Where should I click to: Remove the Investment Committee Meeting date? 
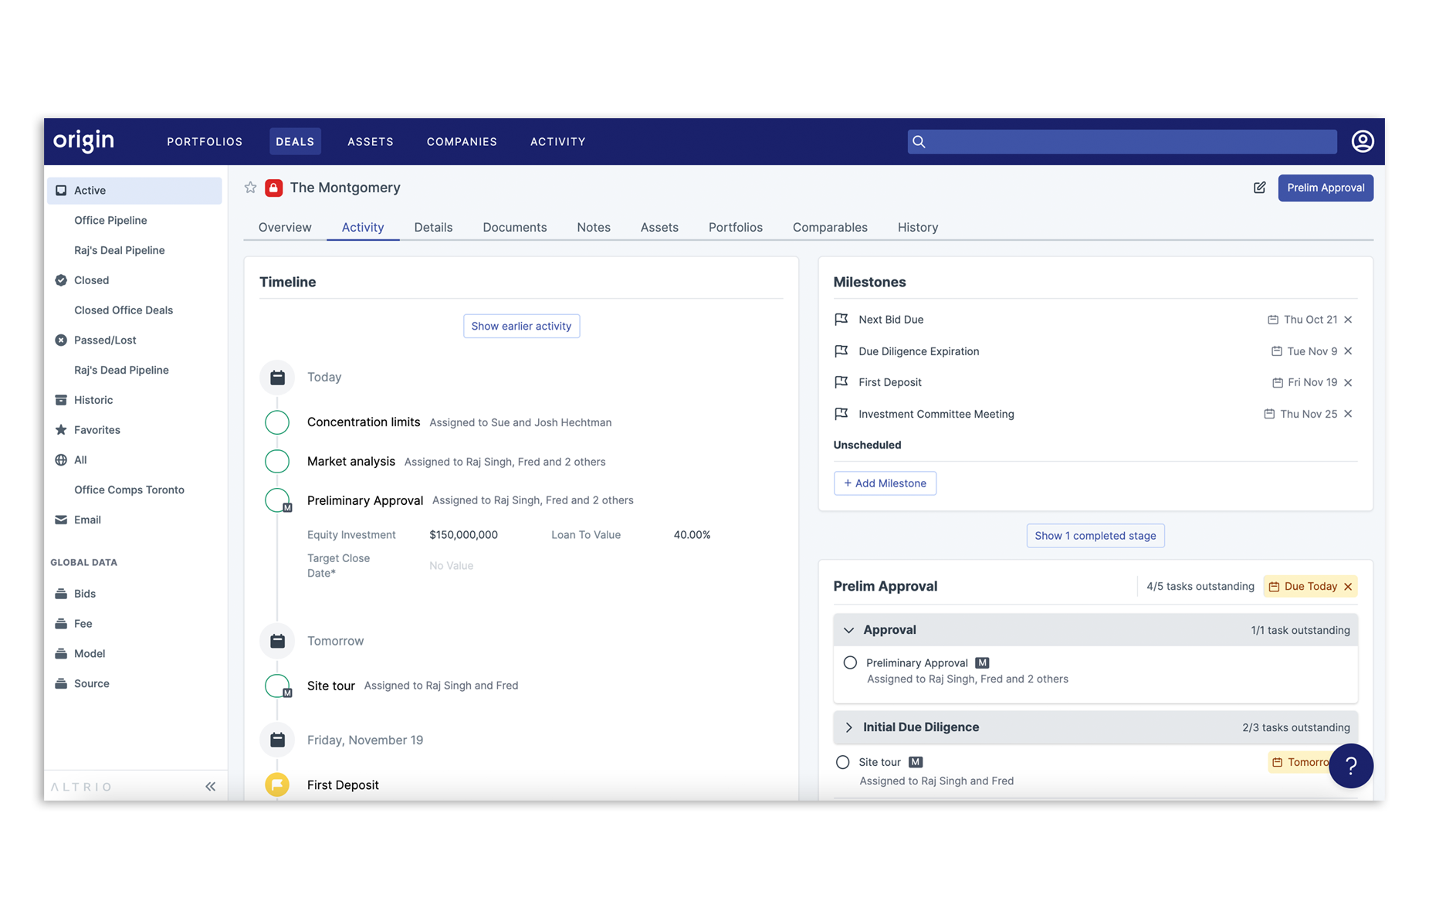[x=1348, y=414]
